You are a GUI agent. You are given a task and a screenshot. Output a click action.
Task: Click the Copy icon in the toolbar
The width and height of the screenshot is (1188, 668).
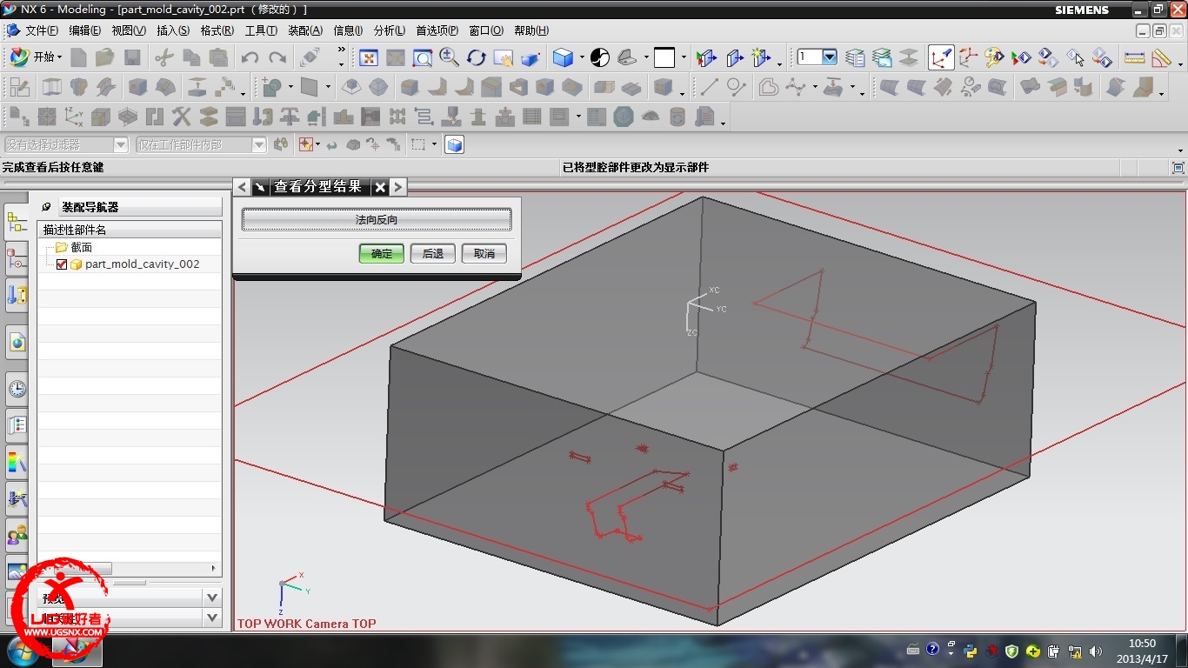pyautogui.click(x=191, y=57)
